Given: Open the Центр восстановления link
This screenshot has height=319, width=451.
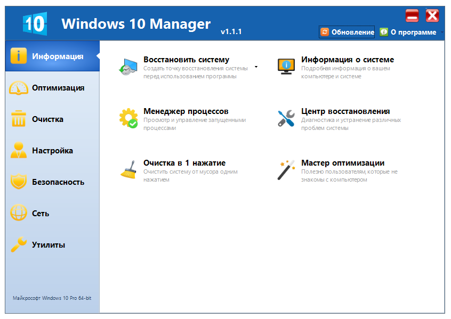Looking at the screenshot, I should (345, 111).
